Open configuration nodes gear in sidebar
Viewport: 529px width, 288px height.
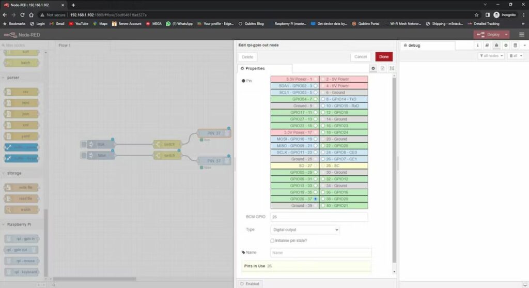(506, 46)
